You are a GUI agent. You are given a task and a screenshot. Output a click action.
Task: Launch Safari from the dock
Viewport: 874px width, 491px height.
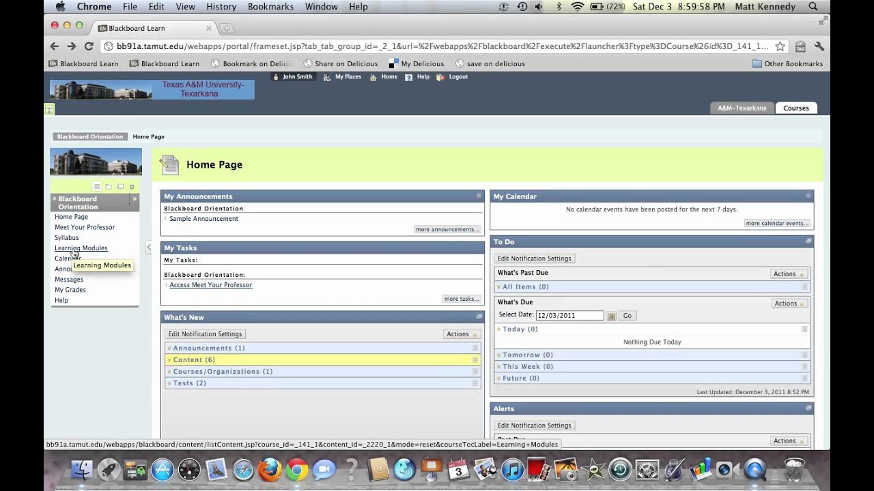[x=243, y=469]
